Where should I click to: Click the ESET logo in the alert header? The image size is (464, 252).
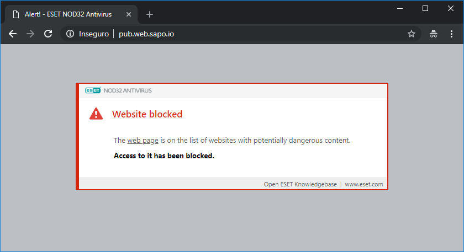(92, 90)
